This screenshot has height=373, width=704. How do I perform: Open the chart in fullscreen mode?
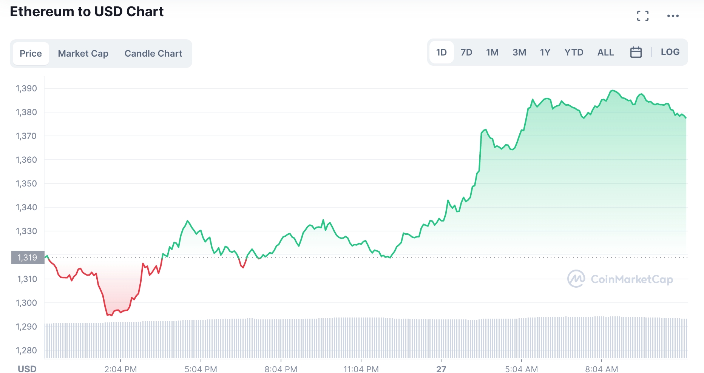pyautogui.click(x=642, y=16)
